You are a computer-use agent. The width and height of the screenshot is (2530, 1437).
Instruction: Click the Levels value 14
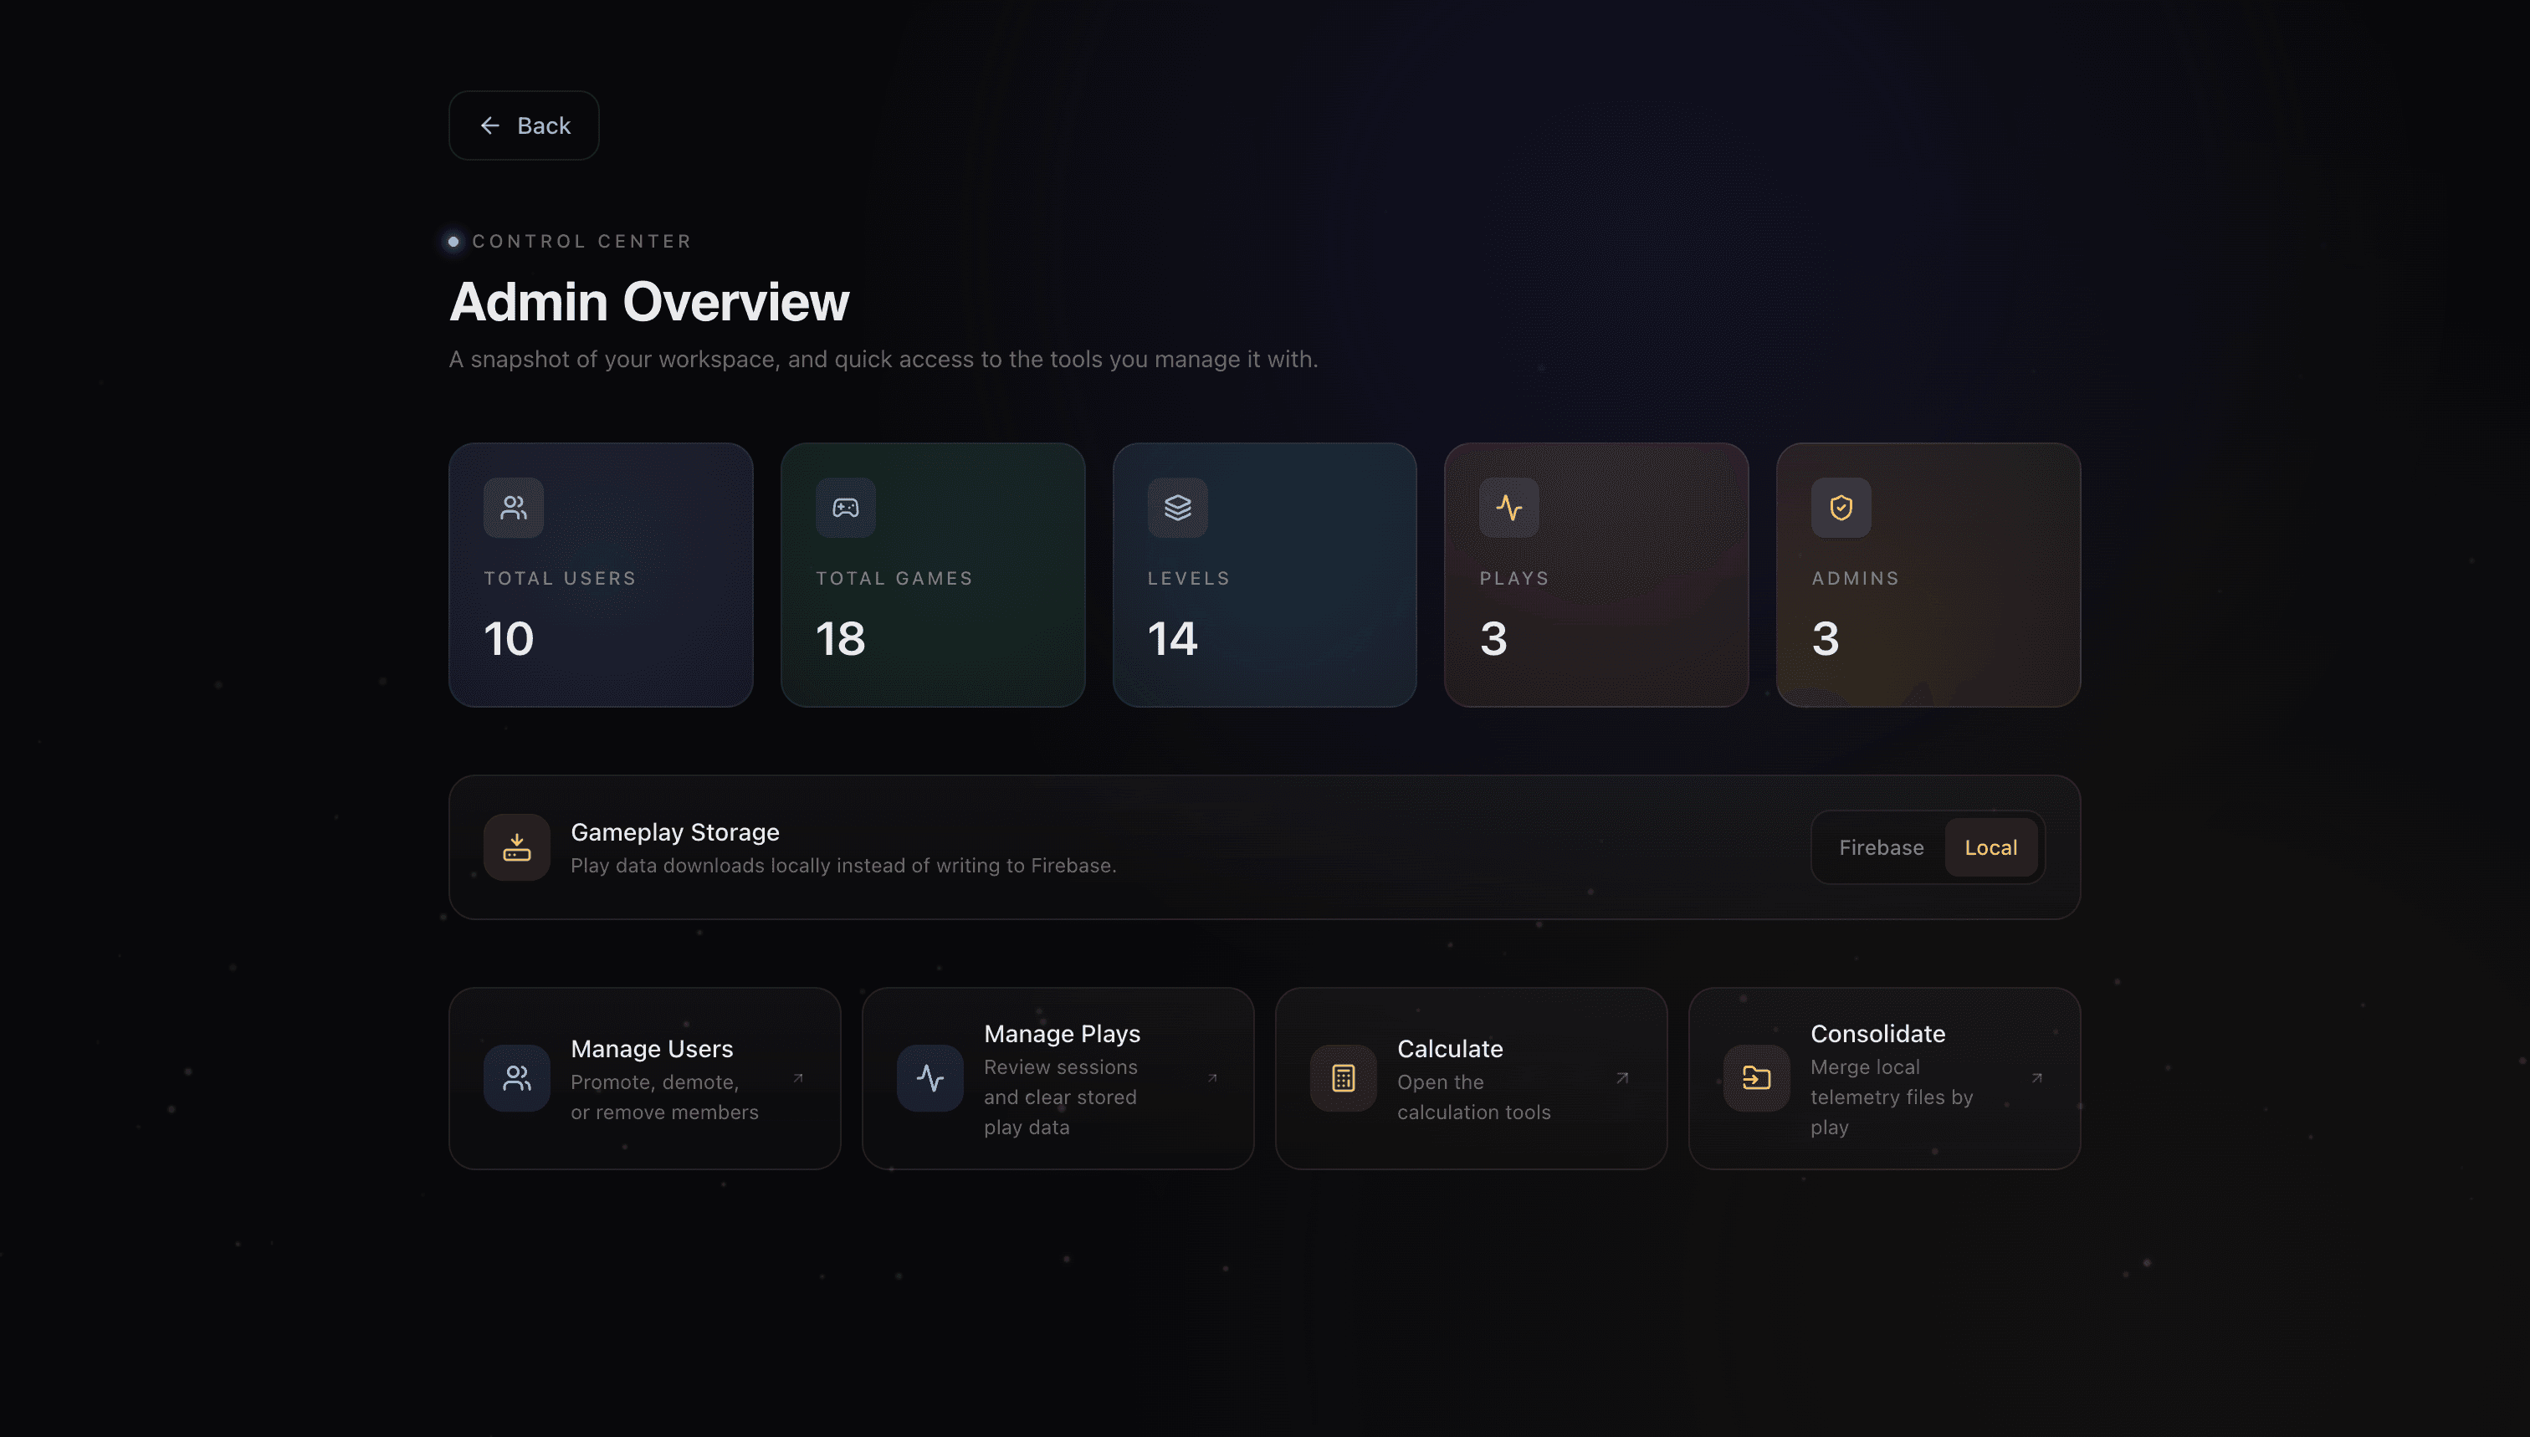[1172, 638]
